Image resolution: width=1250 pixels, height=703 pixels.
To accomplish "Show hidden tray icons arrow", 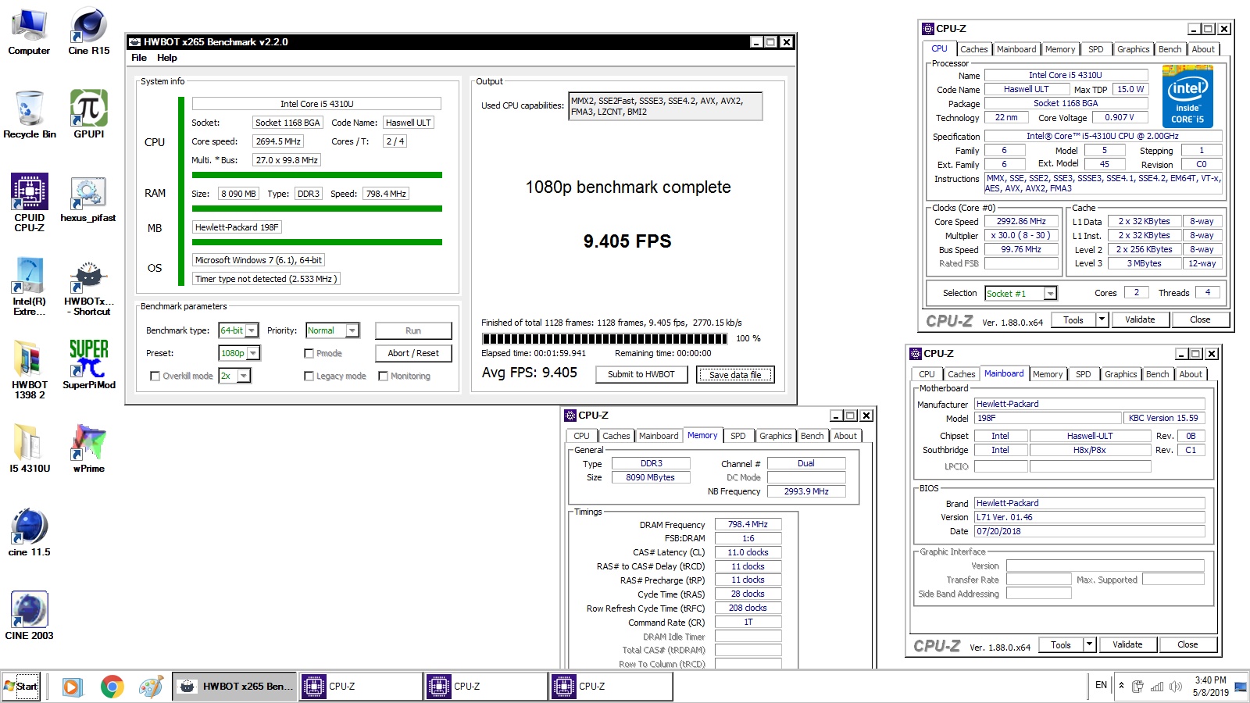I will pos(1121,686).
